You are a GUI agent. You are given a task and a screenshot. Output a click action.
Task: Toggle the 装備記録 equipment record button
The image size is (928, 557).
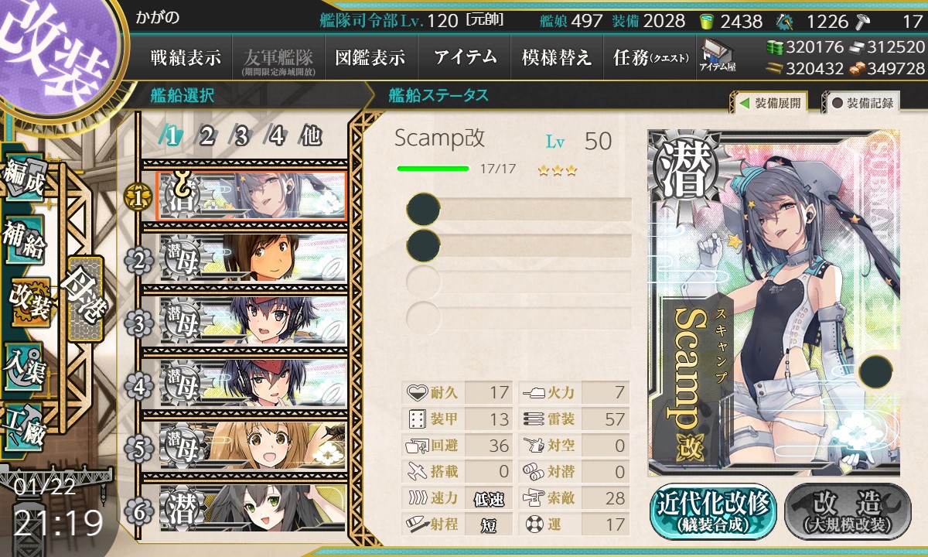[x=861, y=102]
